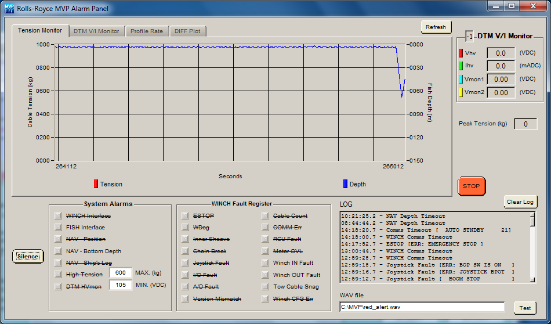Click the yellow Vmon2 indicator

(461, 92)
